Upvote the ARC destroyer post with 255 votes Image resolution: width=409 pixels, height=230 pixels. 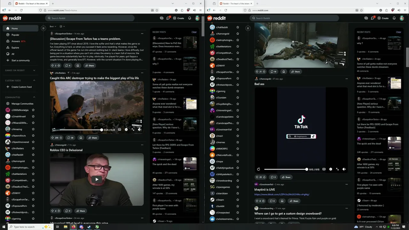(x=53, y=138)
